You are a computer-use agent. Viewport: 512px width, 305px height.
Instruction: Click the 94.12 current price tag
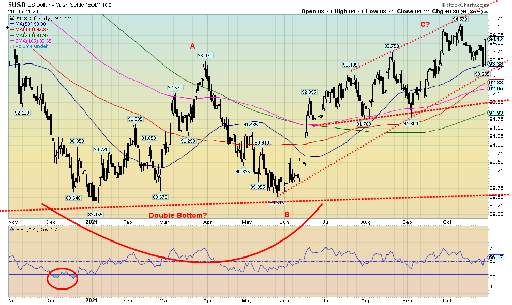pyautogui.click(x=495, y=39)
